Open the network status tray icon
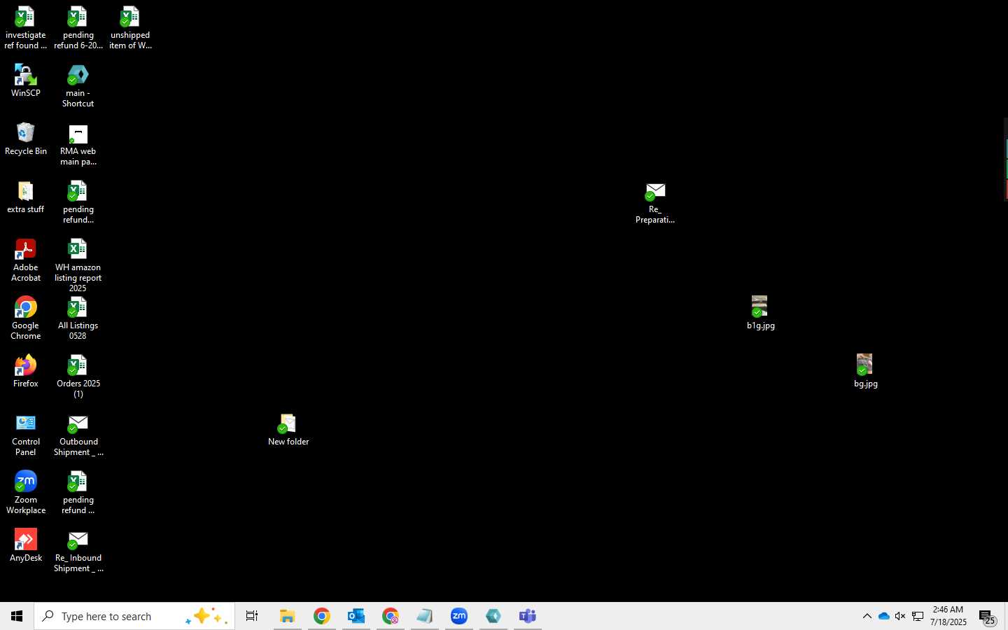 [x=918, y=616]
